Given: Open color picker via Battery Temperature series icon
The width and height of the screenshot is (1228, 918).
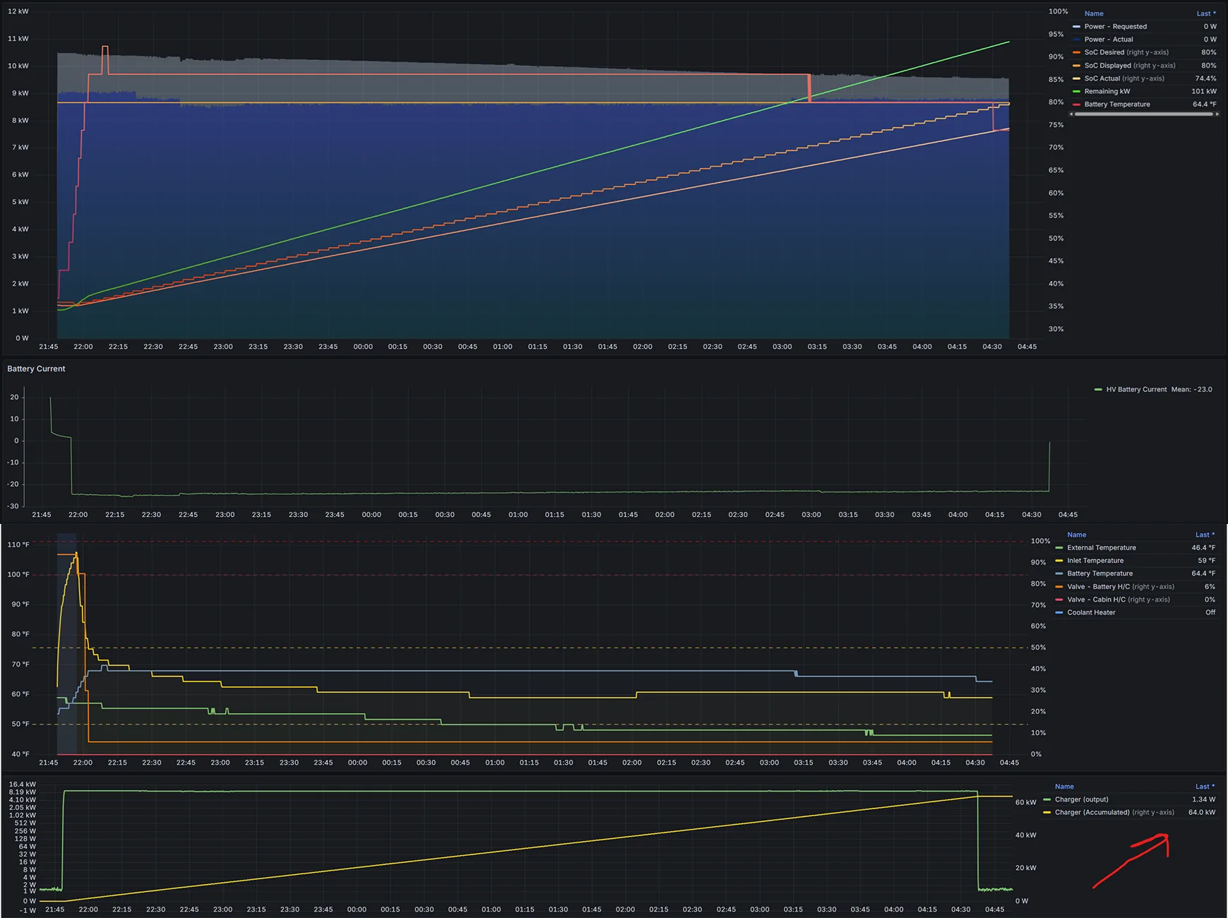Looking at the screenshot, I should (1059, 573).
